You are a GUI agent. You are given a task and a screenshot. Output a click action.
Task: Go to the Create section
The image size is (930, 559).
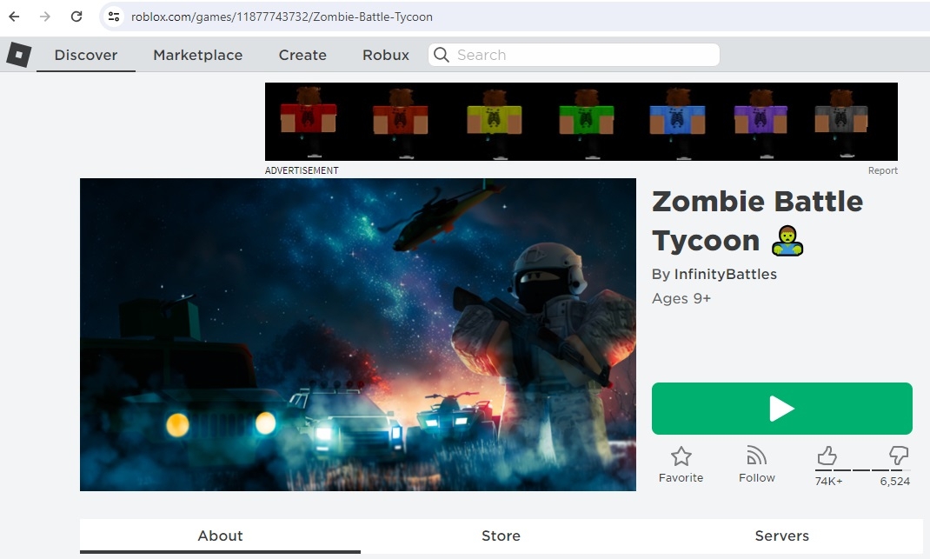click(x=302, y=55)
